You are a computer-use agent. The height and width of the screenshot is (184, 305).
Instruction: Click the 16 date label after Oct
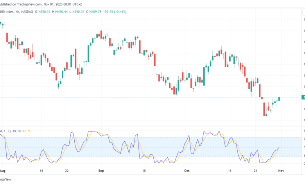point(230,171)
